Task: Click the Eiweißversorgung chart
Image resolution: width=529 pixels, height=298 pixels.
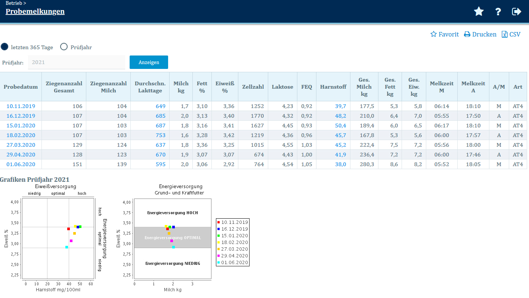Action: point(58,238)
